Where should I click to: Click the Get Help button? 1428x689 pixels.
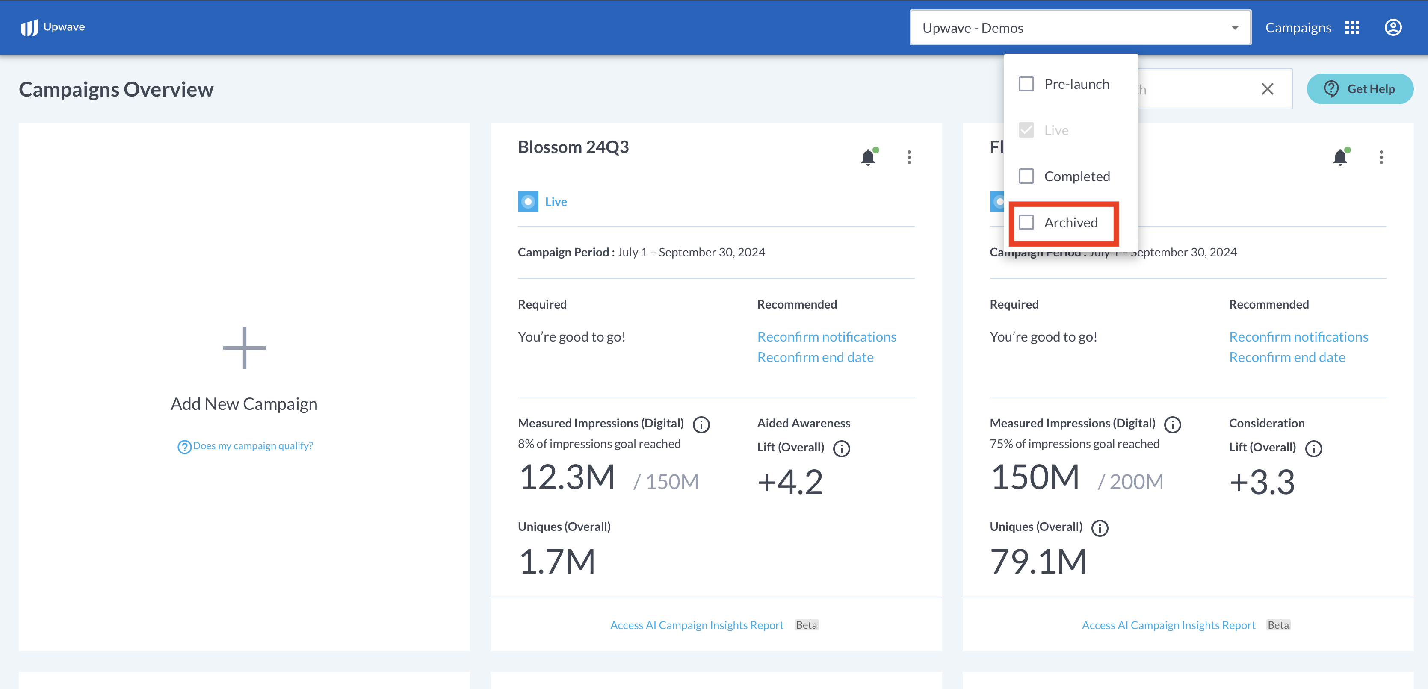[x=1360, y=89]
